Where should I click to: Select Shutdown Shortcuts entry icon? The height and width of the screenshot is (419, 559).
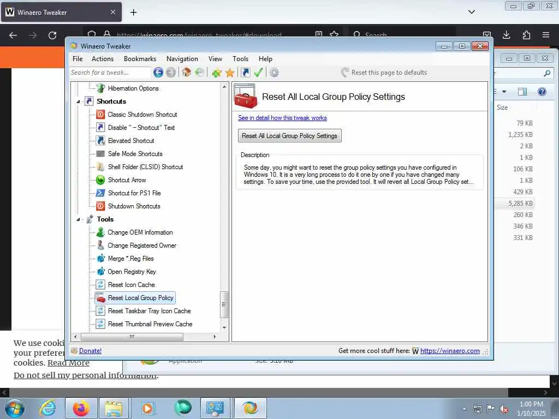pos(100,206)
